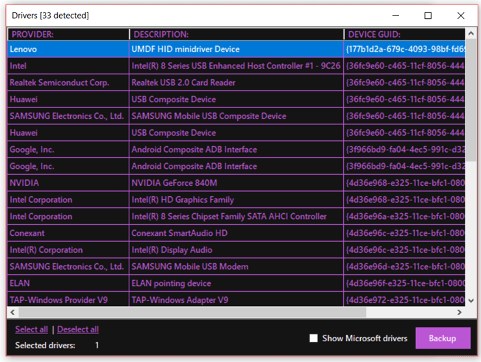Select TAP-Windows Provider V9 cell
481x362 pixels.
point(68,300)
